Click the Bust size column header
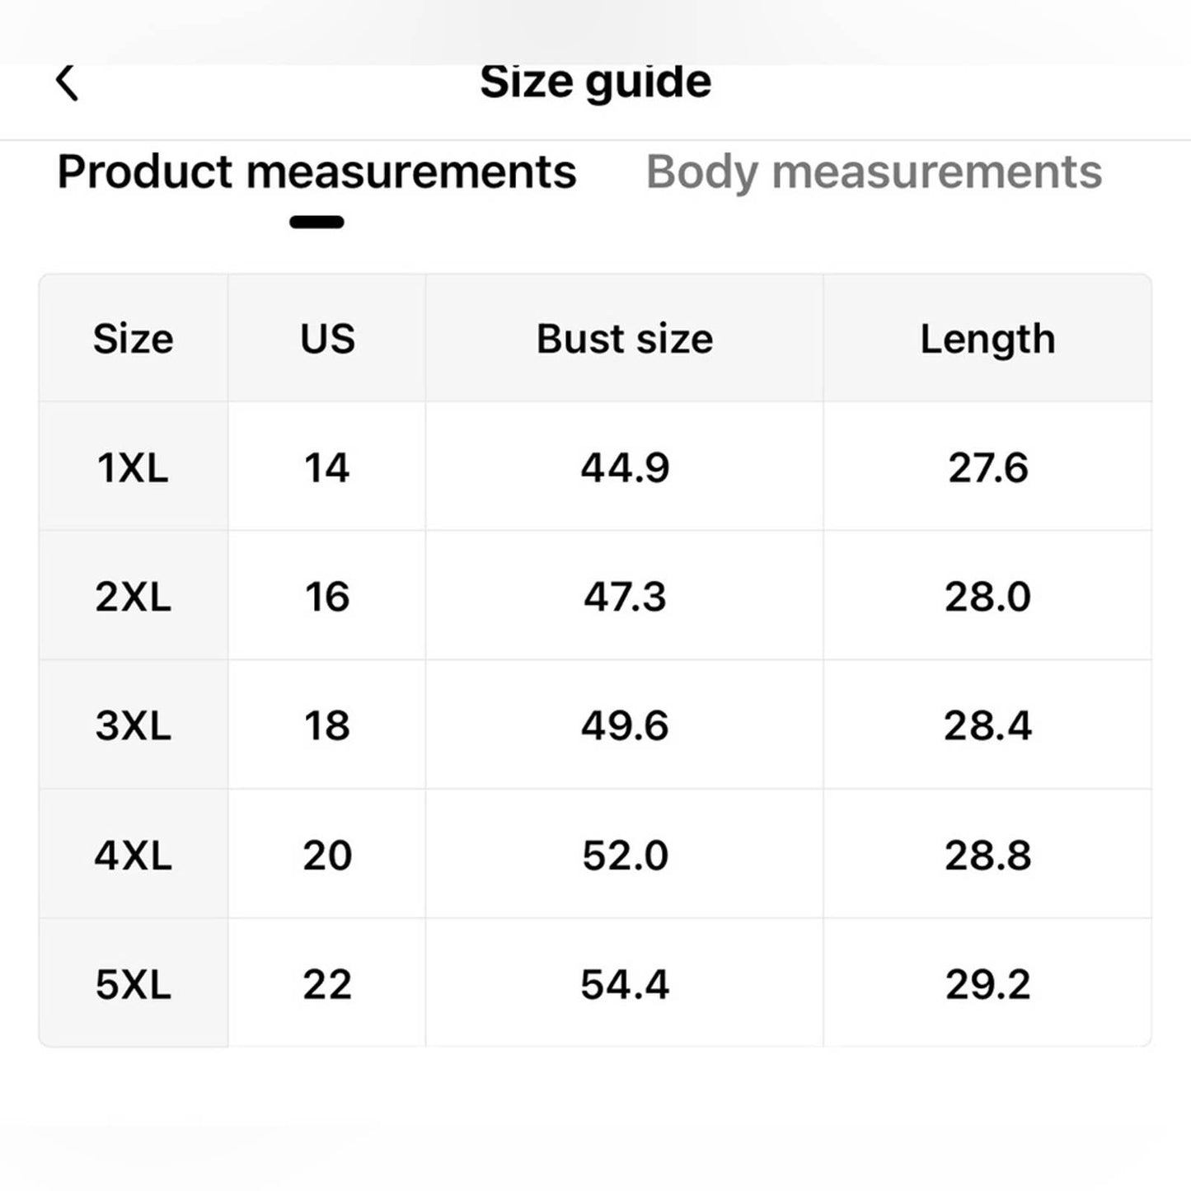The height and width of the screenshot is (1191, 1191). pos(625,339)
